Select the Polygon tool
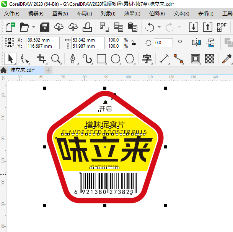Viewport: 233px width, 232px height. [x=130, y=59]
